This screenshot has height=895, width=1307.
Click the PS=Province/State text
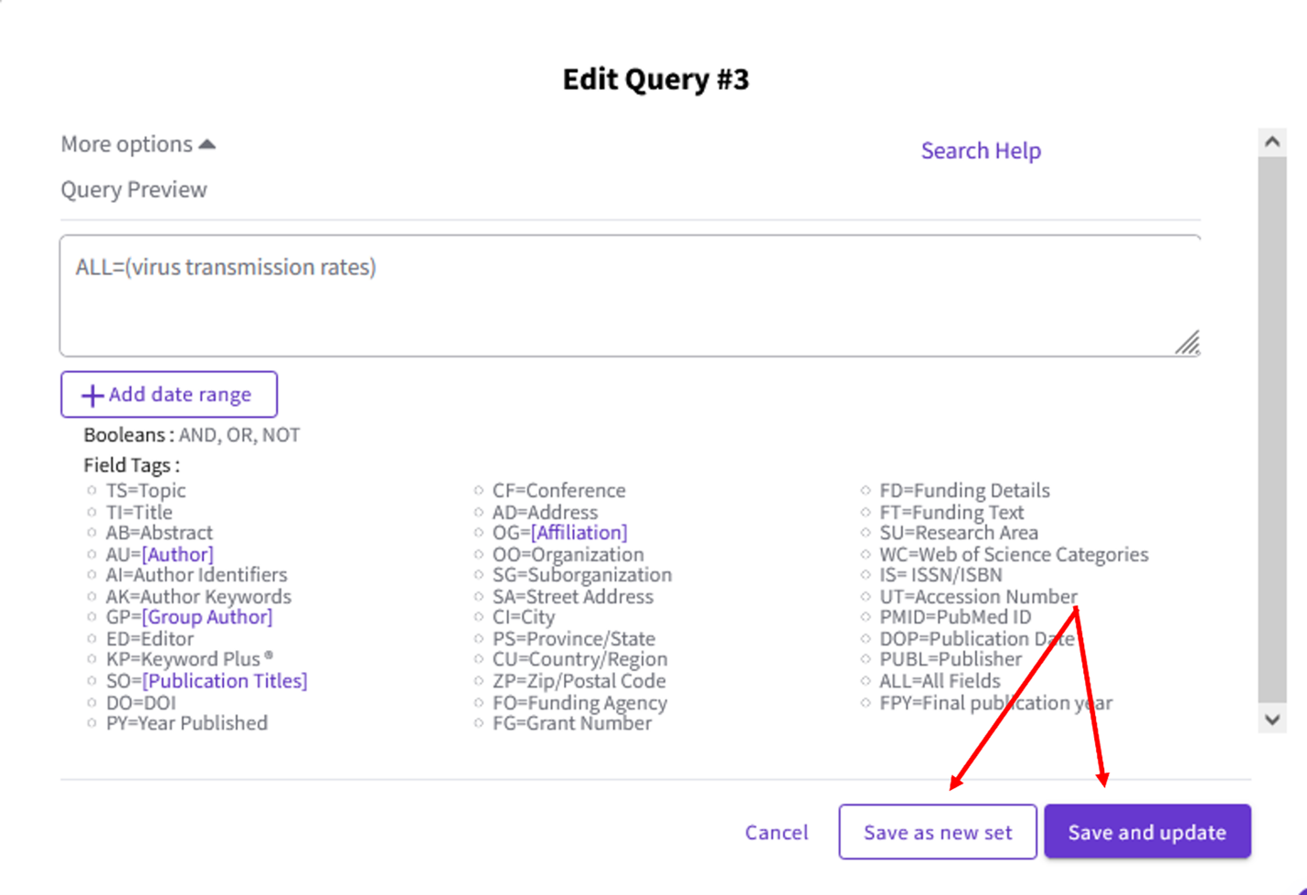pyautogui.click(x=574, y=638)
